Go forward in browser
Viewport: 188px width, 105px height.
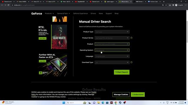pos(5,5)
